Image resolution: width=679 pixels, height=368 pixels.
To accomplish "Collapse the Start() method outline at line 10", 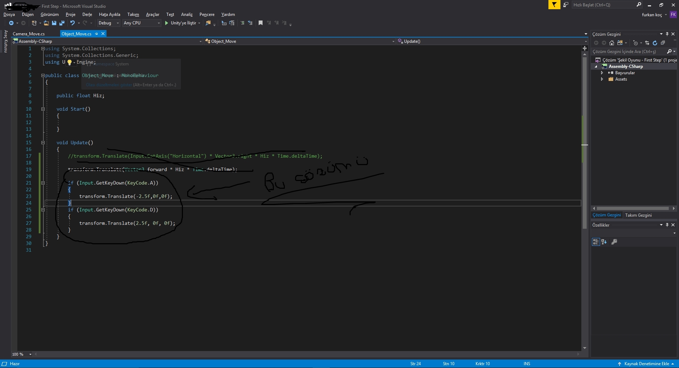I will [x=43, y=109].
